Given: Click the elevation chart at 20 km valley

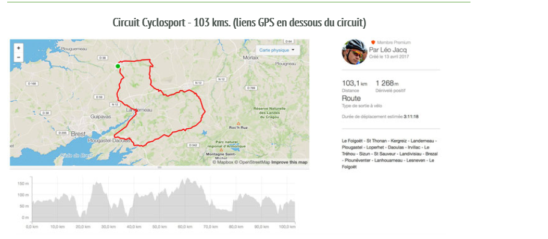Looking at the screenshot, I should [x=82, y=216].
